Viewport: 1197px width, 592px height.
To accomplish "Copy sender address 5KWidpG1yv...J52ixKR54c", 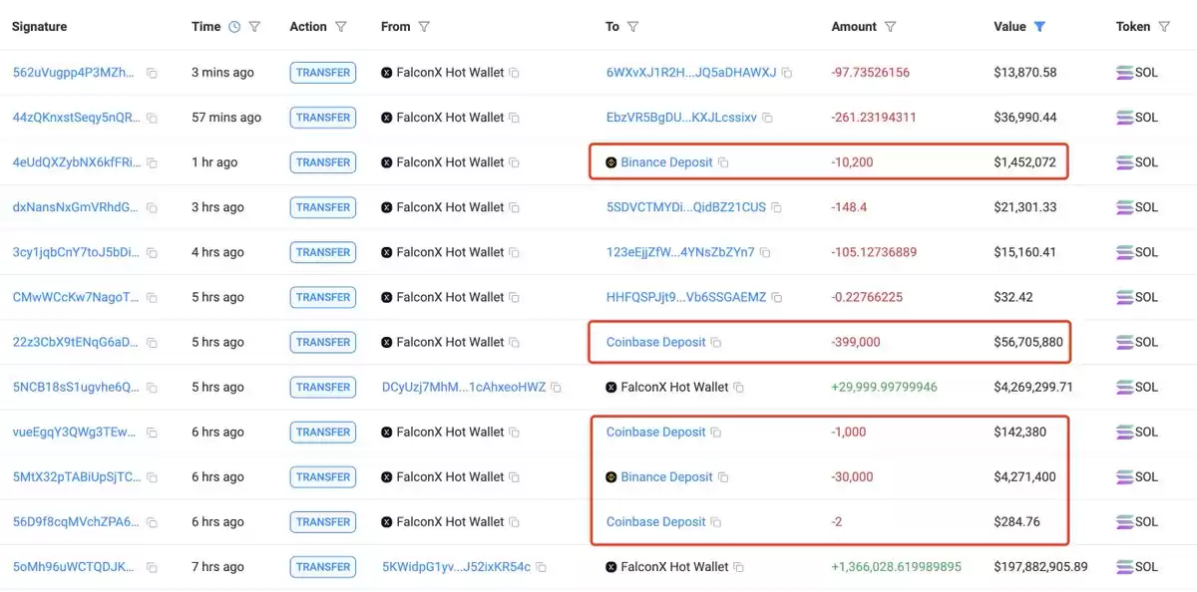I will coord(541,567).
